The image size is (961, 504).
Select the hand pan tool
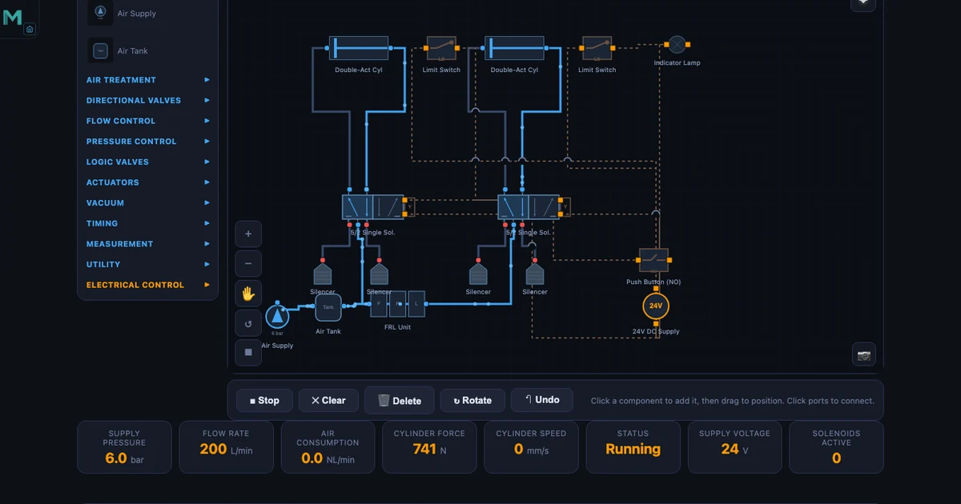[x=248, y=294]
